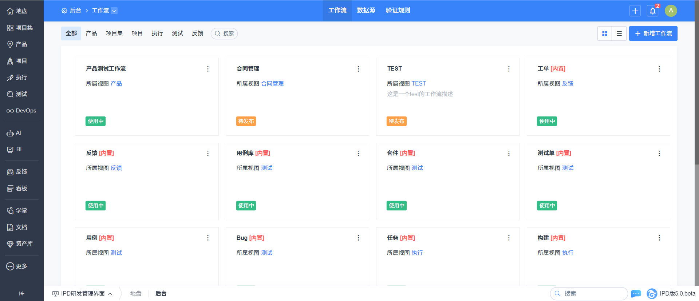
Task: Open the AI module in sidebar
Action: 15,133
